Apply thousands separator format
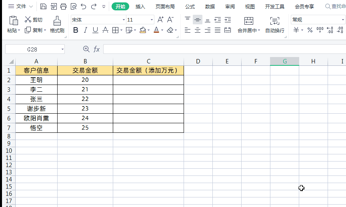The width and height of the screenshot is (346, 207). tap(320, 30)
